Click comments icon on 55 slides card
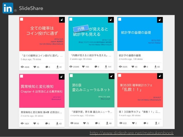The image size is (183, 137). [x=46, y=124]
